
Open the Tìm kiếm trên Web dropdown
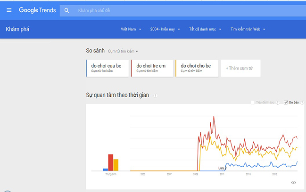point(248,29)
